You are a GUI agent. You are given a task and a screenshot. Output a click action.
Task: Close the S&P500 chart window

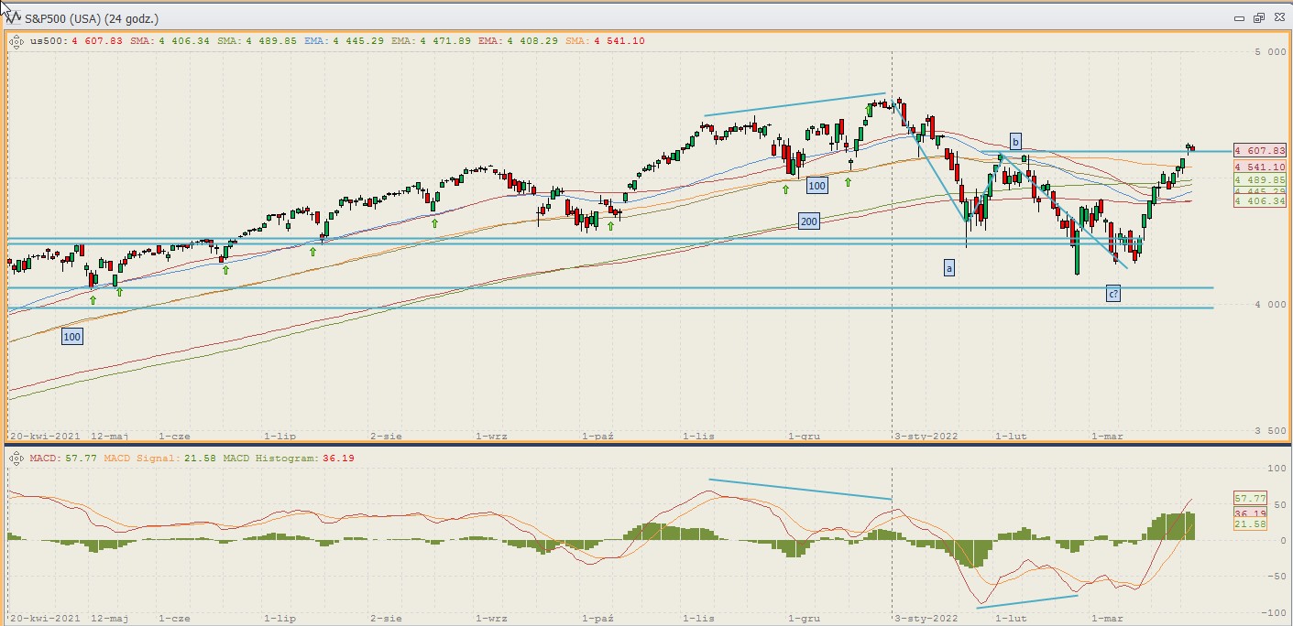(x=1277, y=17)
